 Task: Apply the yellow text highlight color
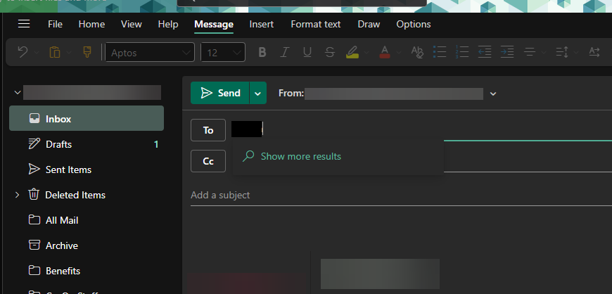[352, 52]
